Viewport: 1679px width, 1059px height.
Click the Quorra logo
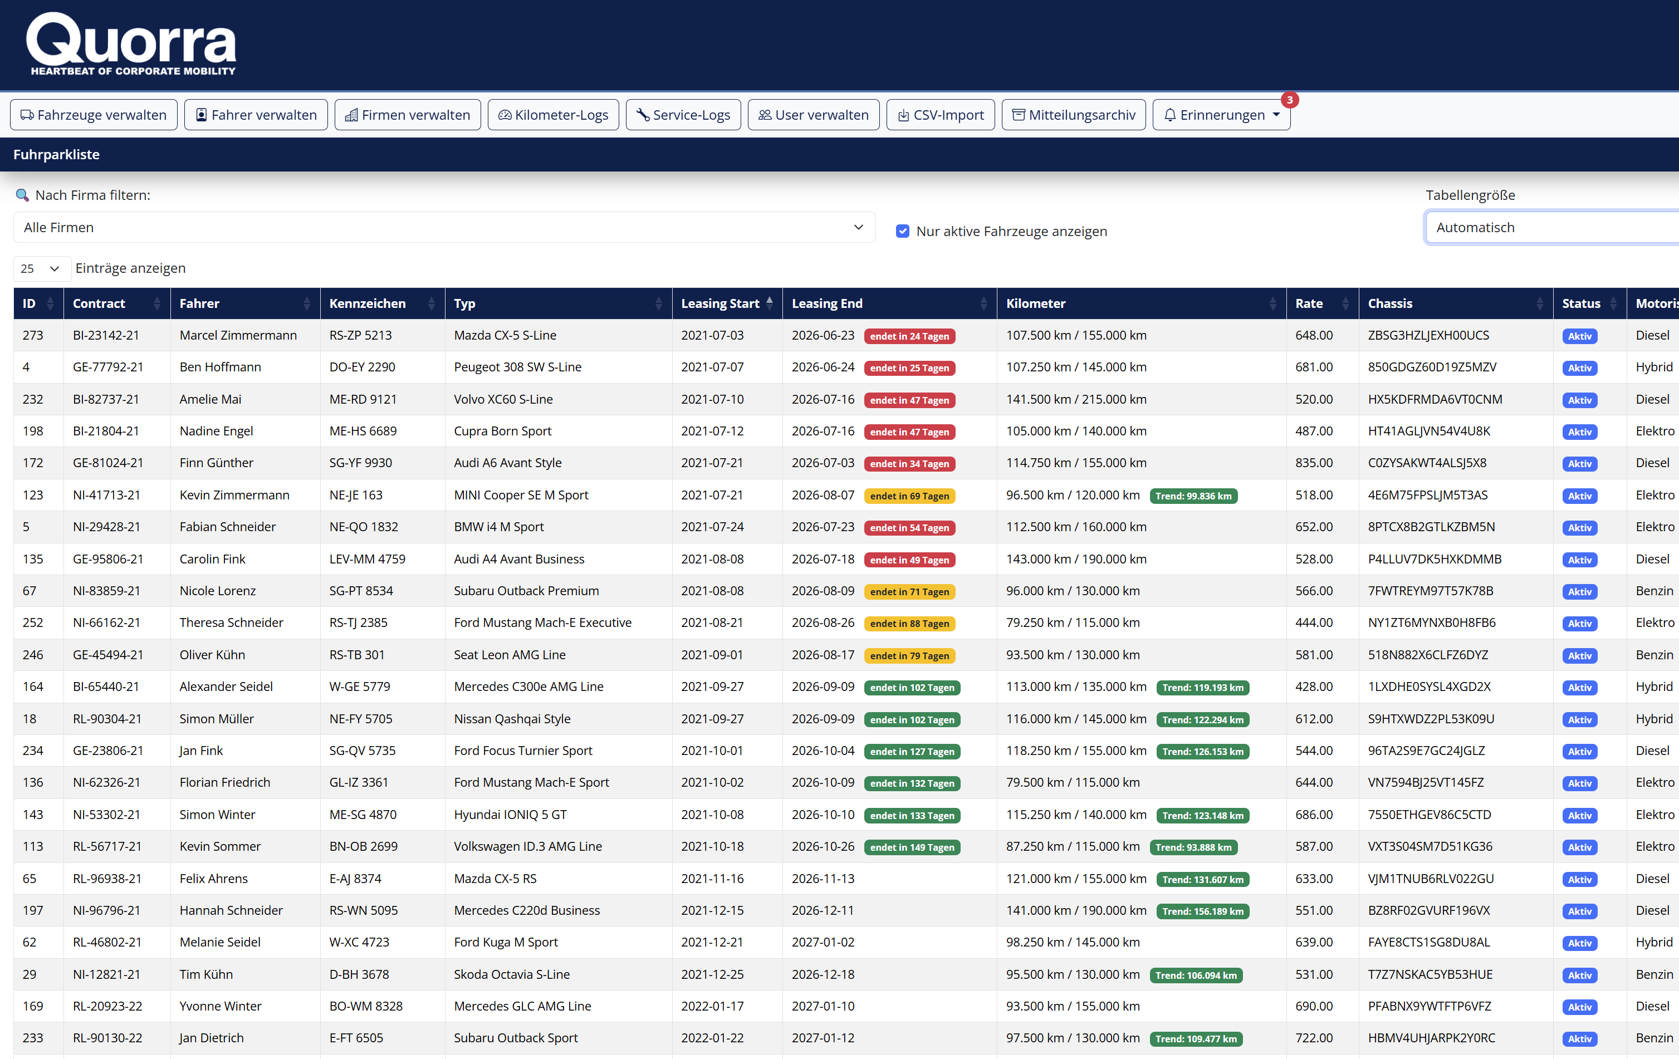(132, 44)
